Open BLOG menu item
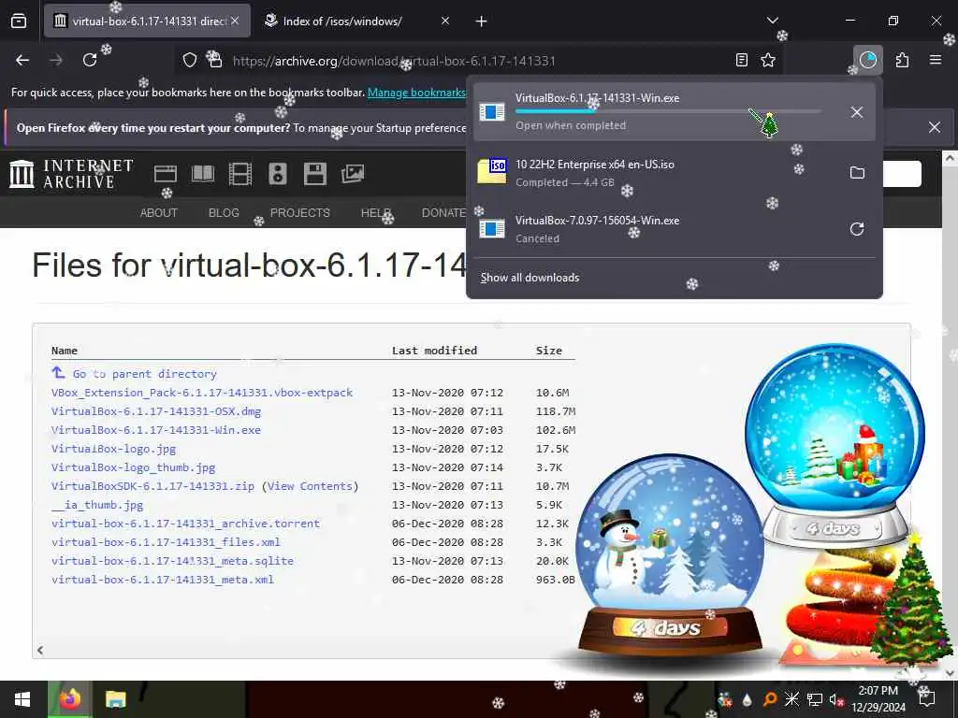958x718 pixels. click(224, 213)
